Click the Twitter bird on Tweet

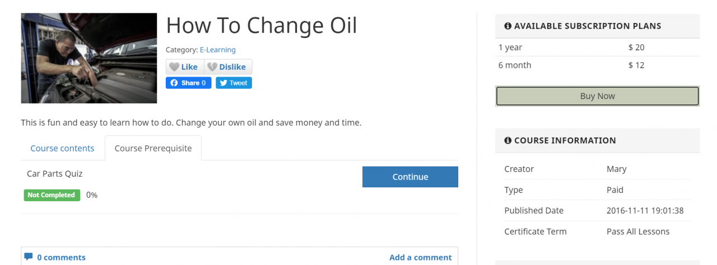pos(223,83)
